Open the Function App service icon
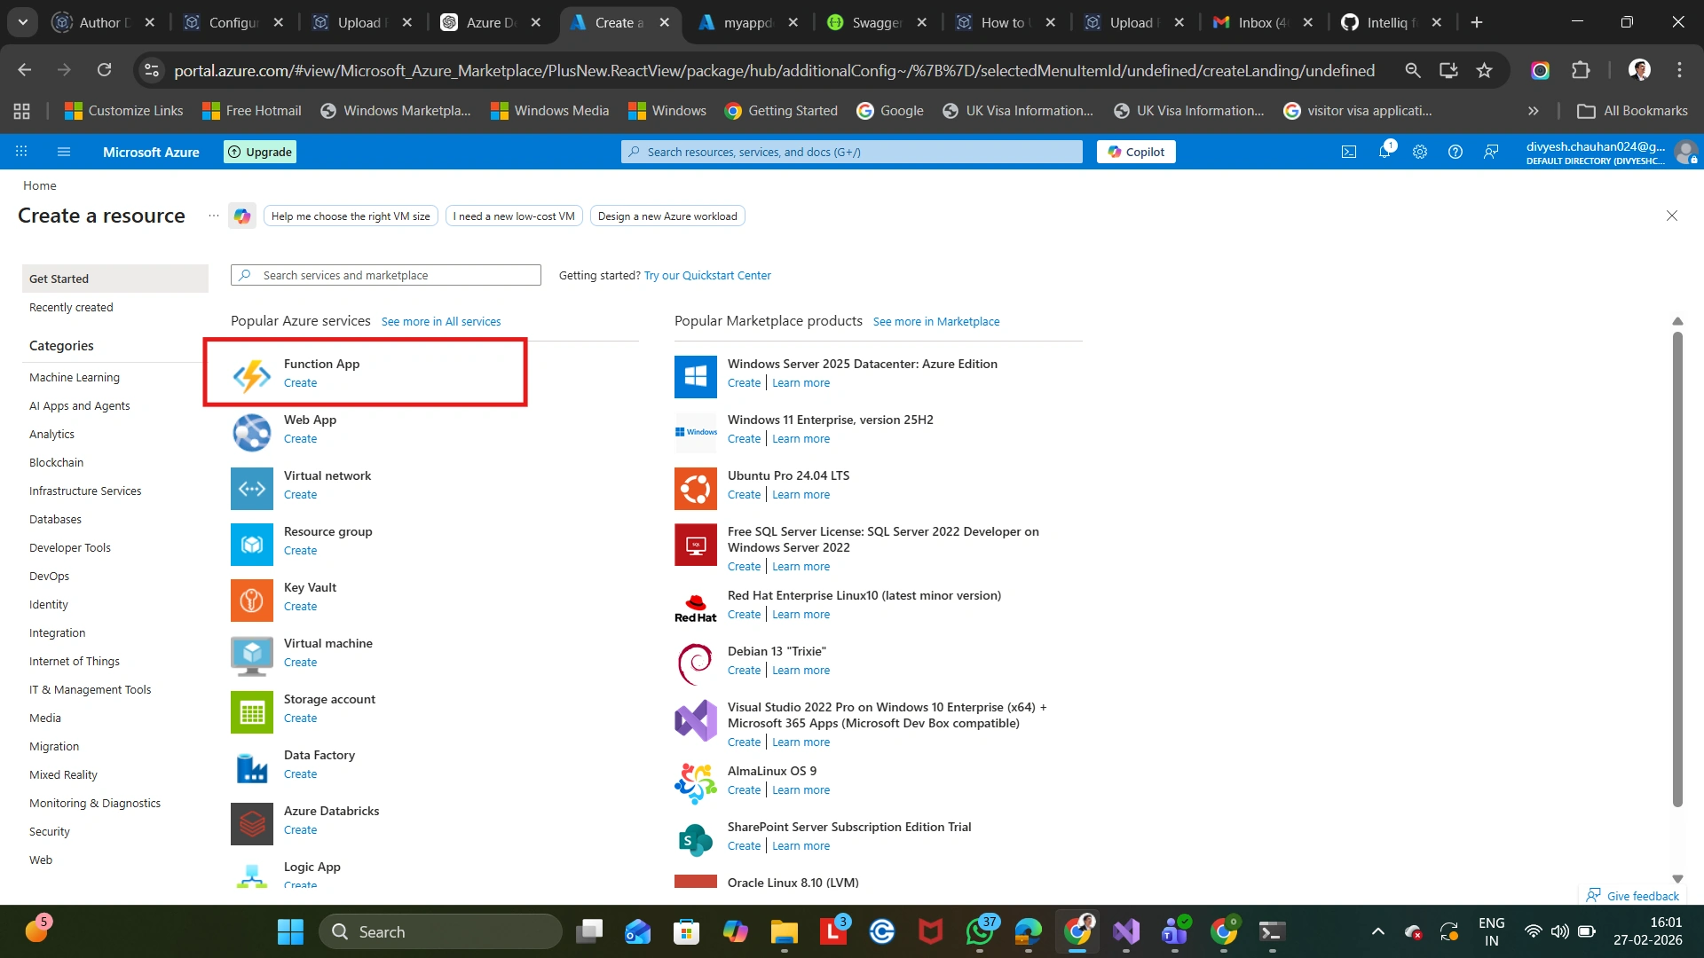Viewport: 1704px width, 958px height. pos(252,376)
